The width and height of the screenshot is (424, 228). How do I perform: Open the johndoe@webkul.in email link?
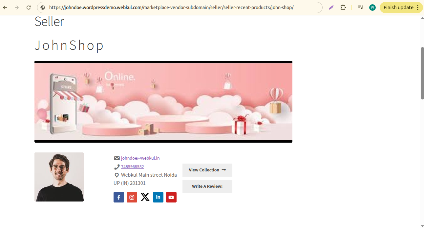pos(140,158)
